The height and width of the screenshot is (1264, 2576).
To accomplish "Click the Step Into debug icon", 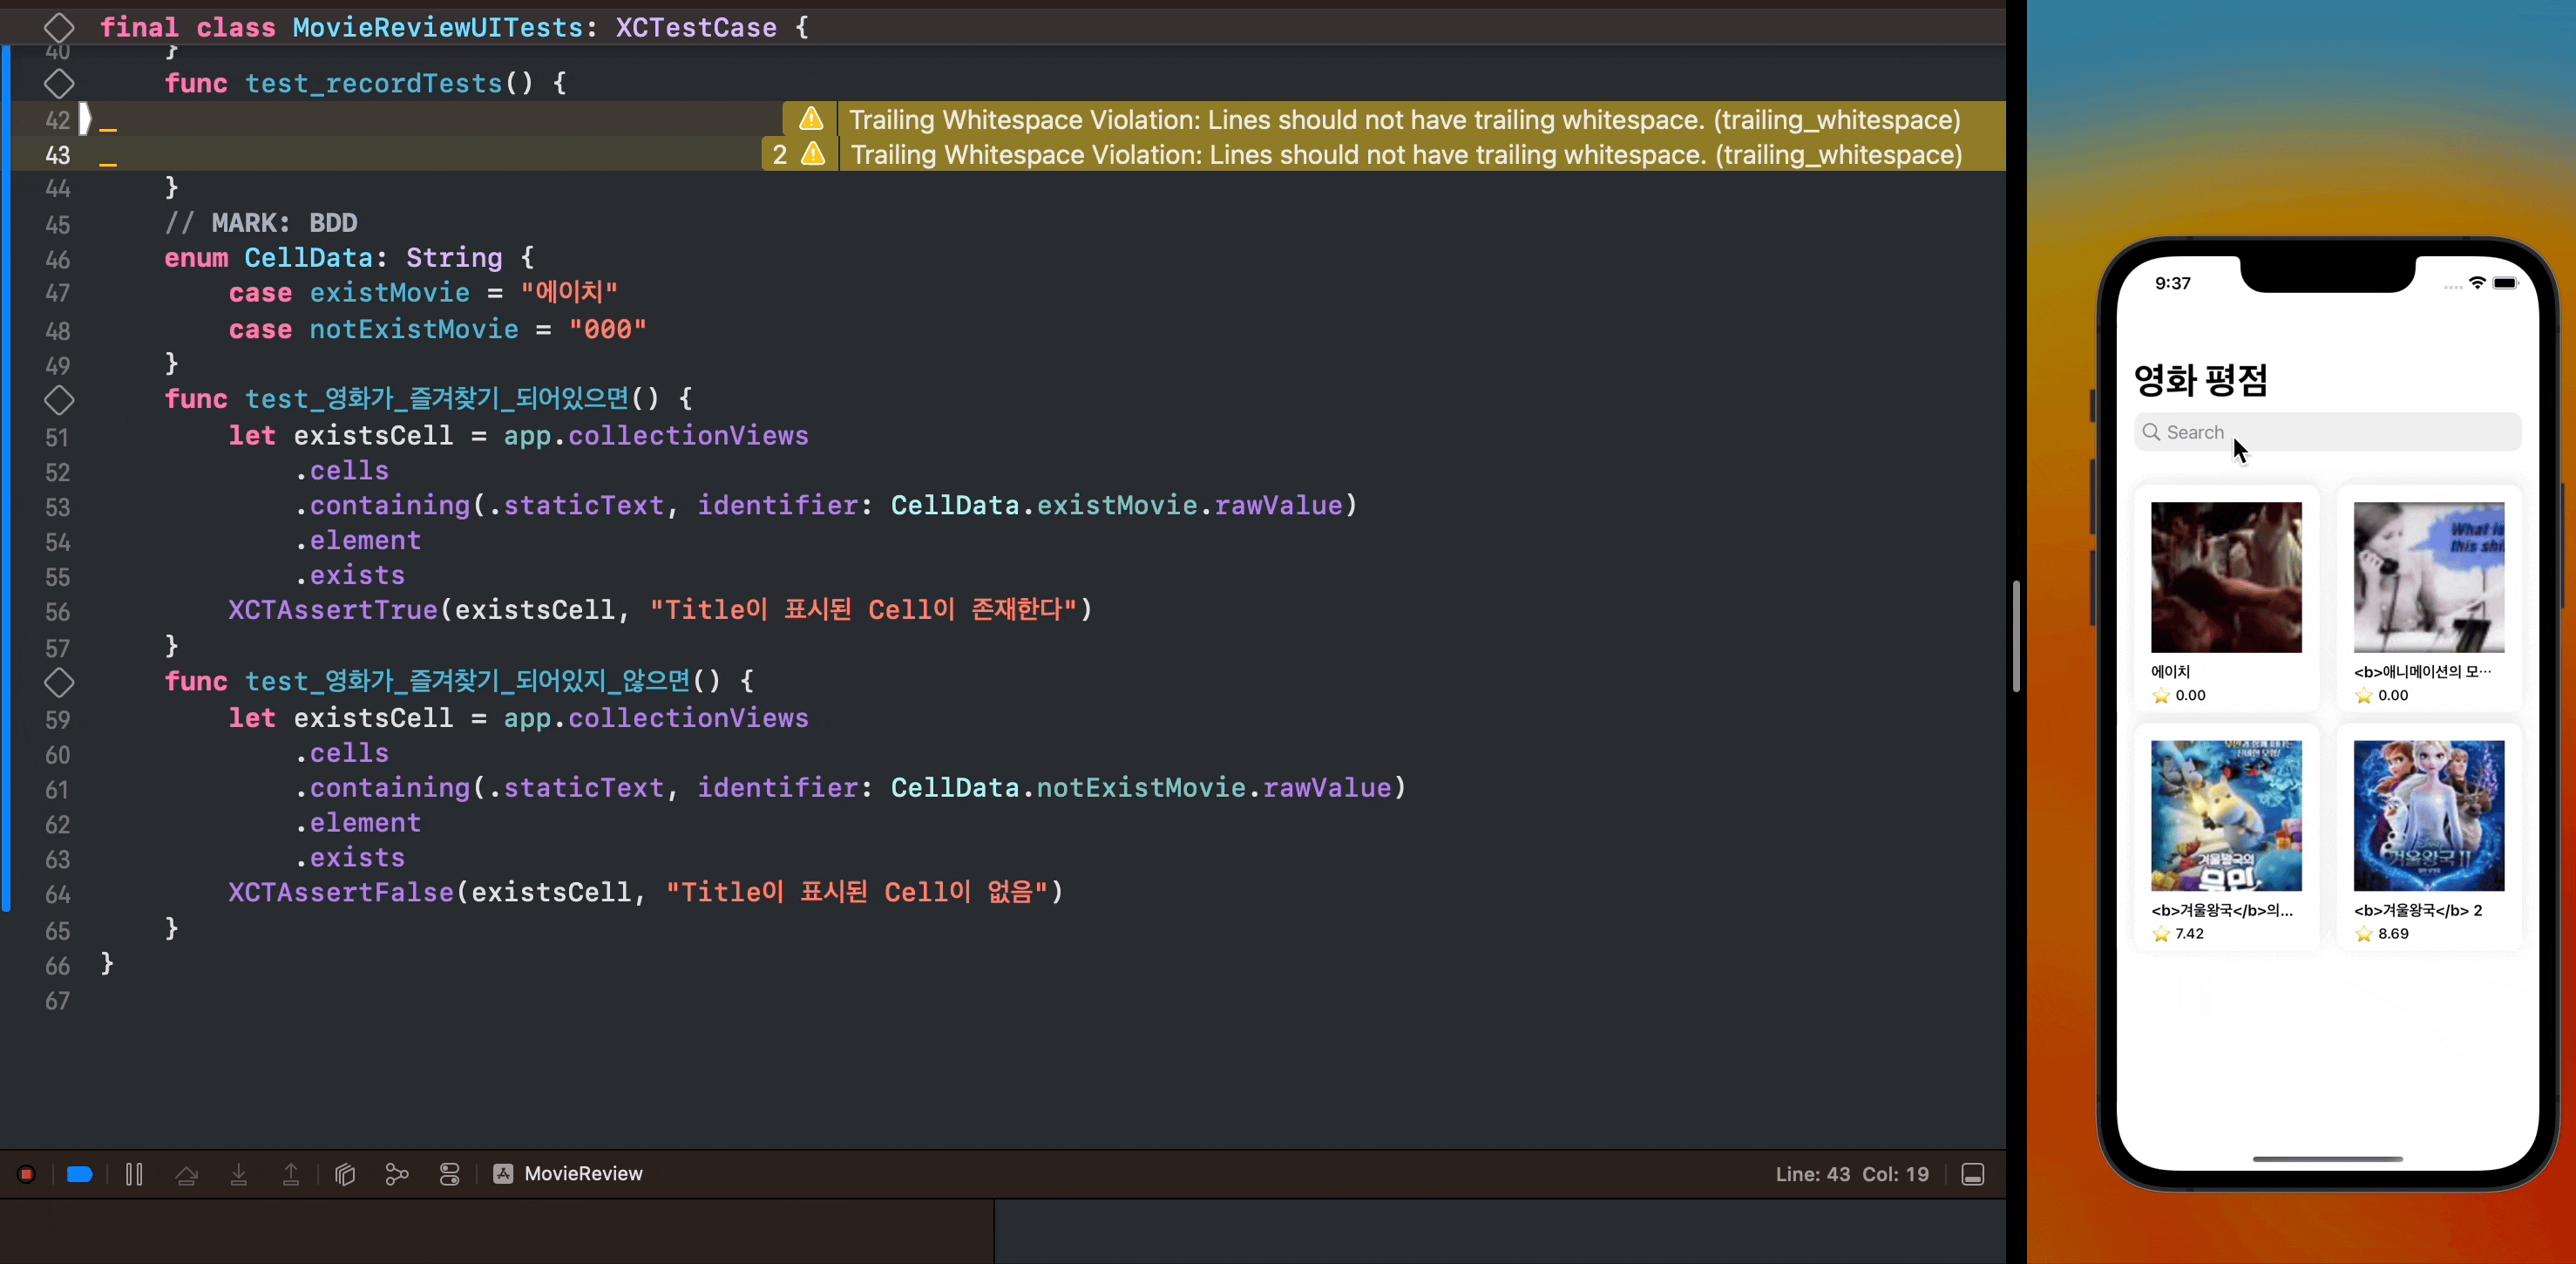I will (x=239, y=1174).
